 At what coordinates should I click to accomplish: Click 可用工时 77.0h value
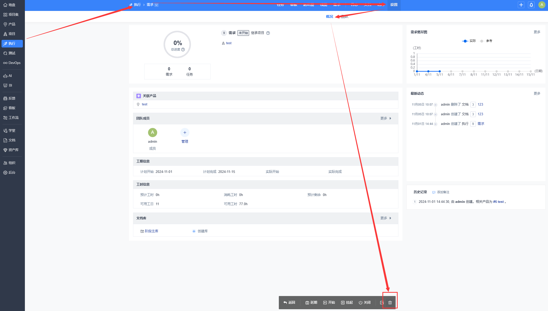[x=243, y=204]
